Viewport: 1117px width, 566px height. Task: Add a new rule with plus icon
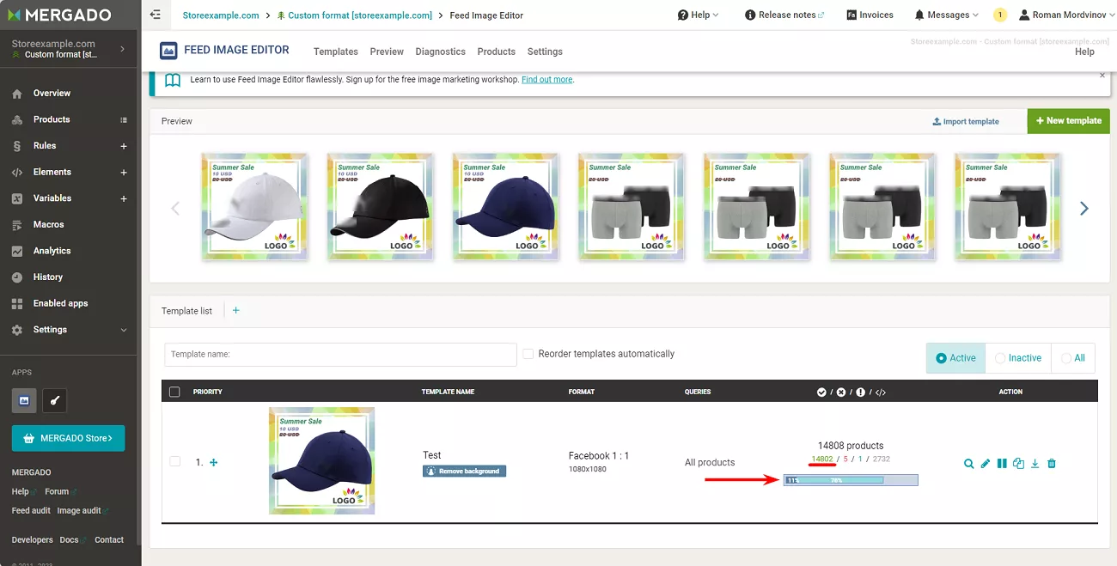click(x=124, y=146)
